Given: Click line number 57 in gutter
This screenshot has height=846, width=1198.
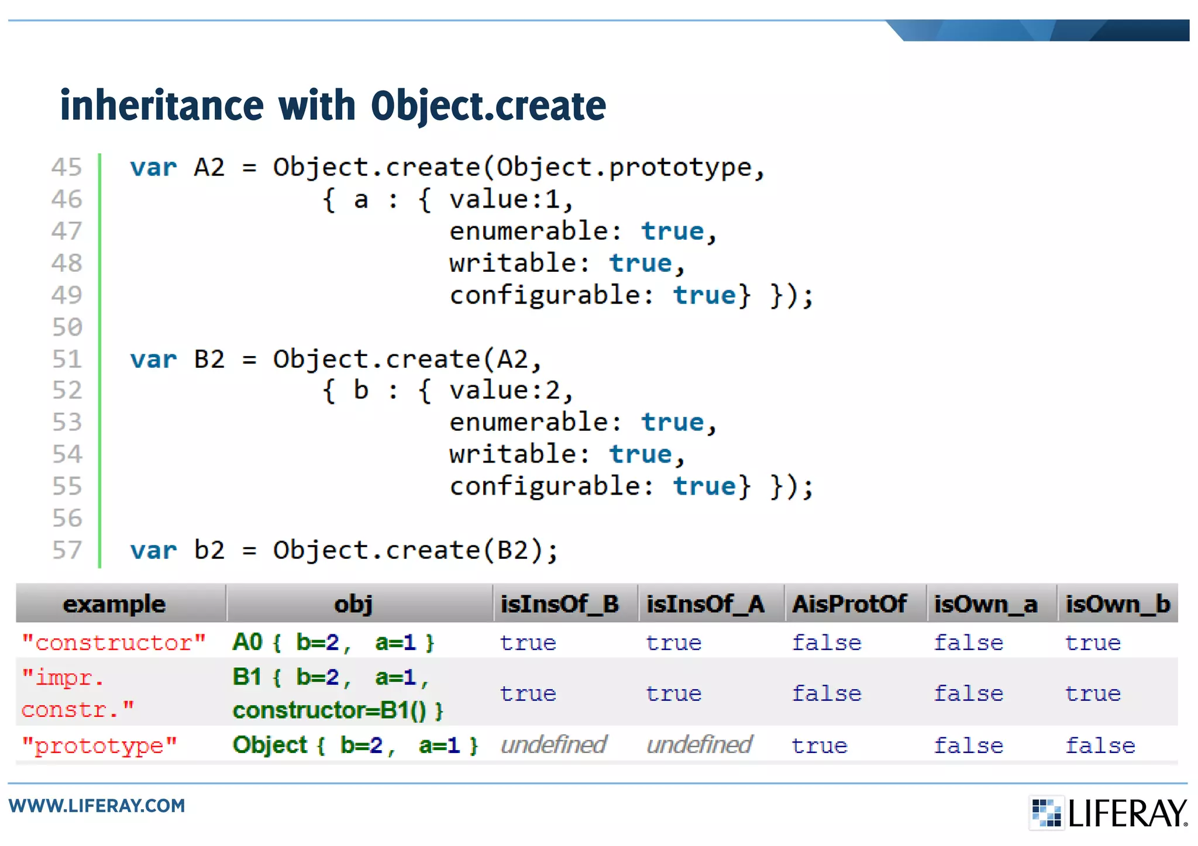Looking at the screenshot, I should tap(67, 550).
